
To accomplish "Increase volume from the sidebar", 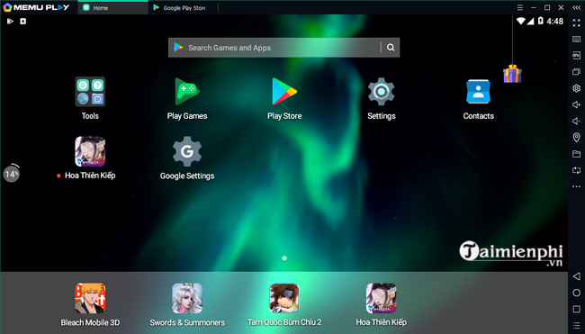I will tap(576, 104).
